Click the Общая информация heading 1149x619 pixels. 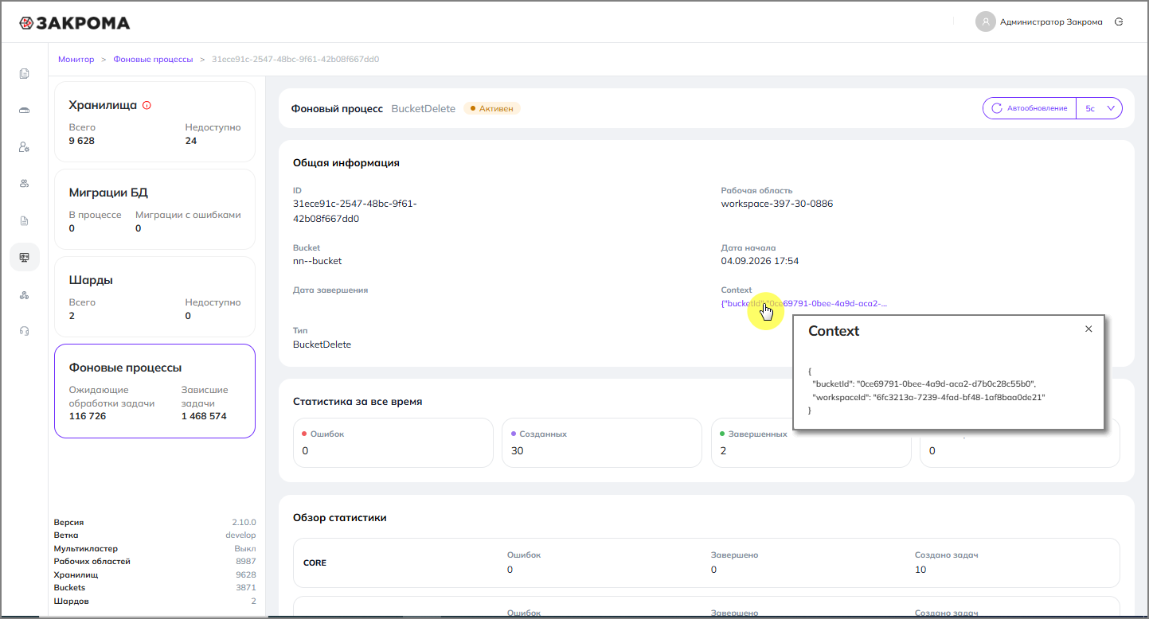coord(346,163)
